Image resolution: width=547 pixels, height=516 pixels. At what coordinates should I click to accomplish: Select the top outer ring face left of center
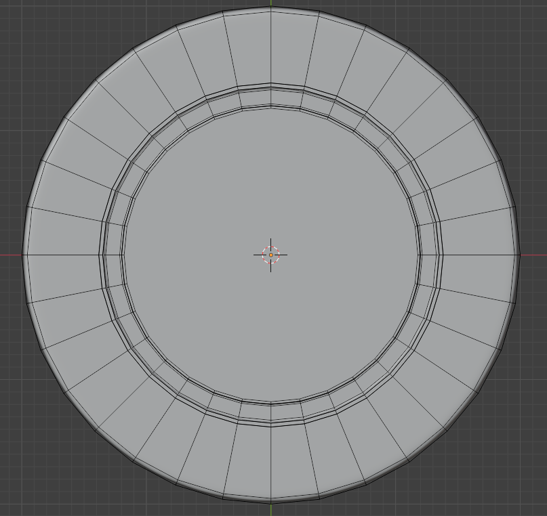247,51
